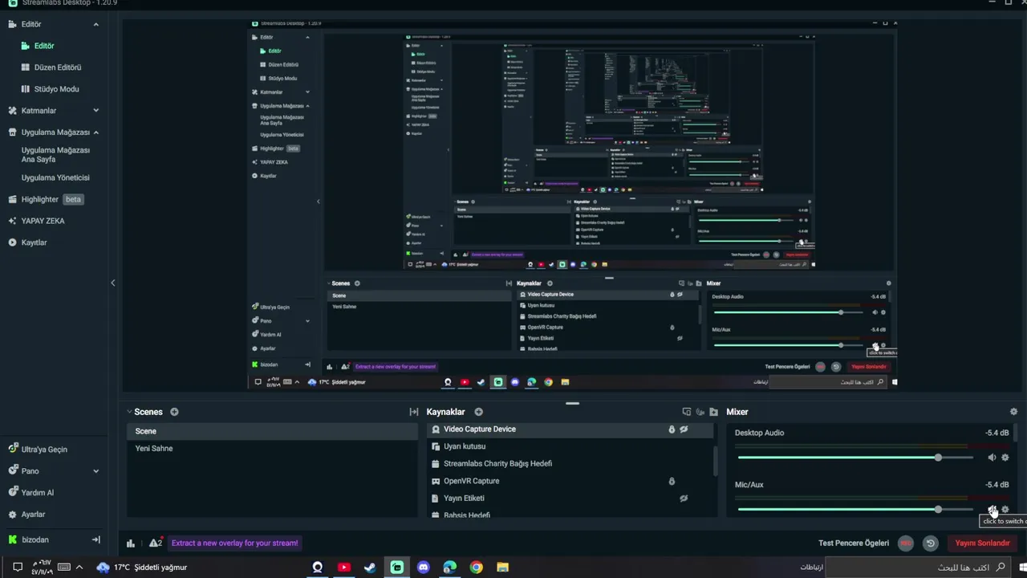Toggle visibility of Video Capture Device

click(x=684, y=429)
